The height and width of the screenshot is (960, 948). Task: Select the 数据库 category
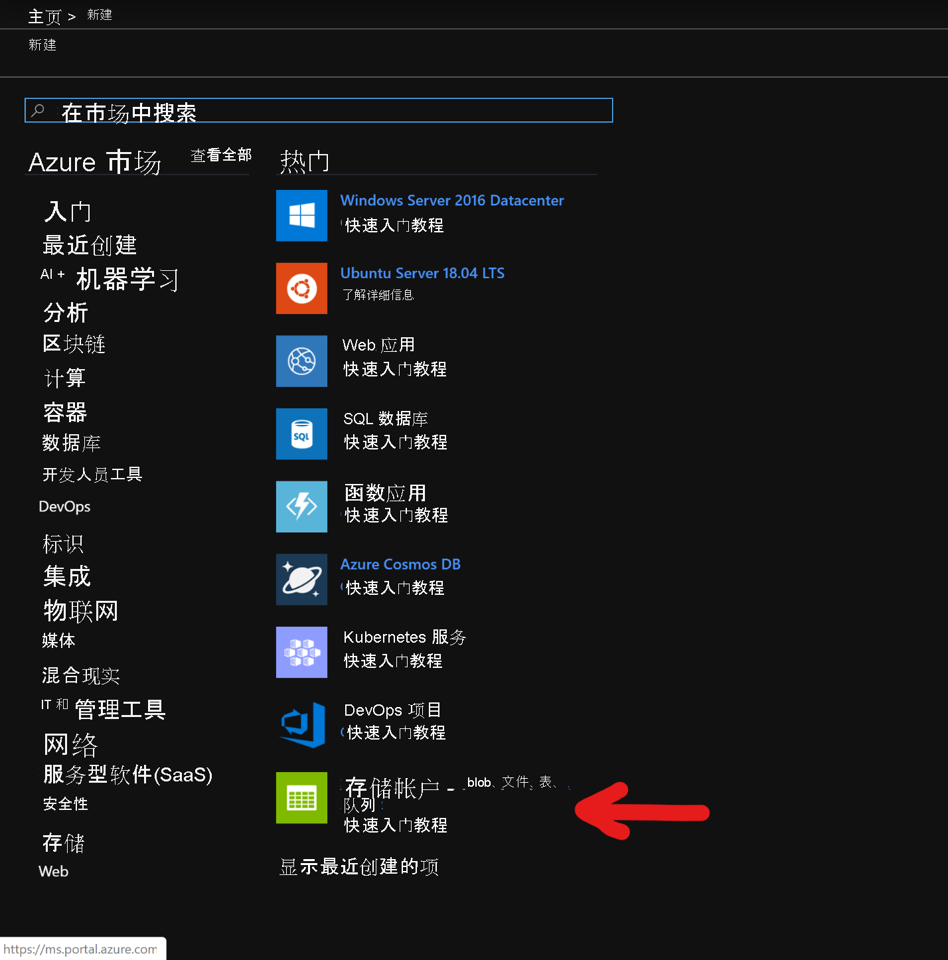72,443
